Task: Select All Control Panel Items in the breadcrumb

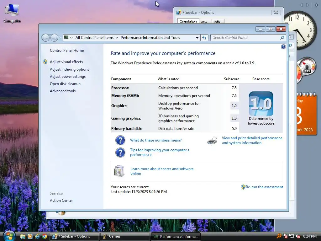Action: coord(94,38)
